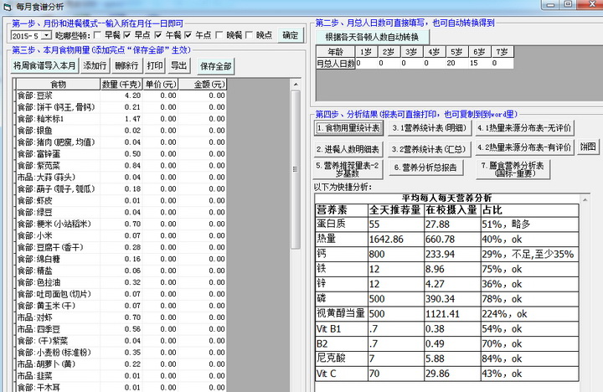This screenshot has height=392, width=603.
Task: Select the row 市品:四季豆
Action: click(121, 329)
